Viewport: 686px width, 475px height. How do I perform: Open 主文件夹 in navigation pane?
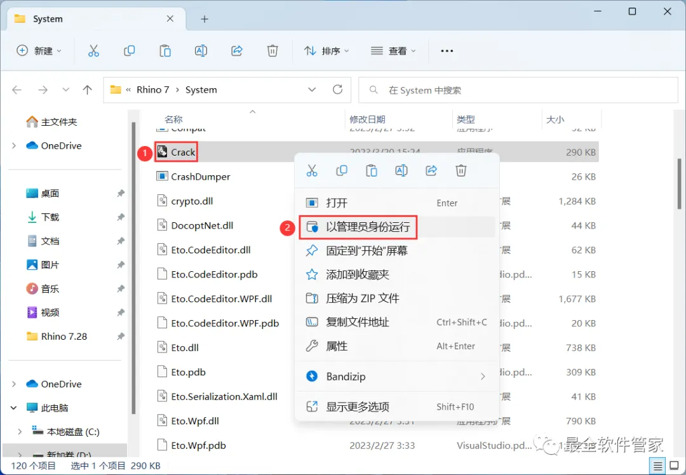[51, 122]
